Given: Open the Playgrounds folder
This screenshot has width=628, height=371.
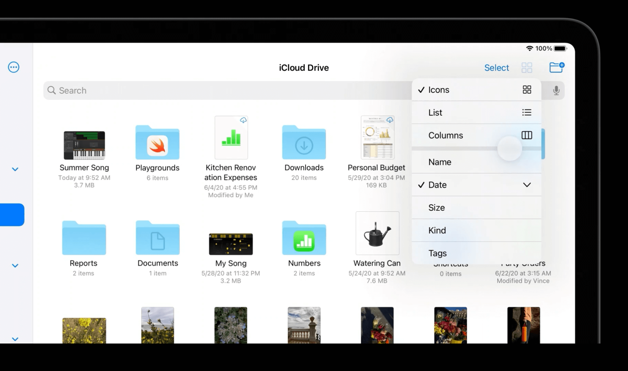Looking at the screenshot, I should pyautogui.click(x=157, y=143).
